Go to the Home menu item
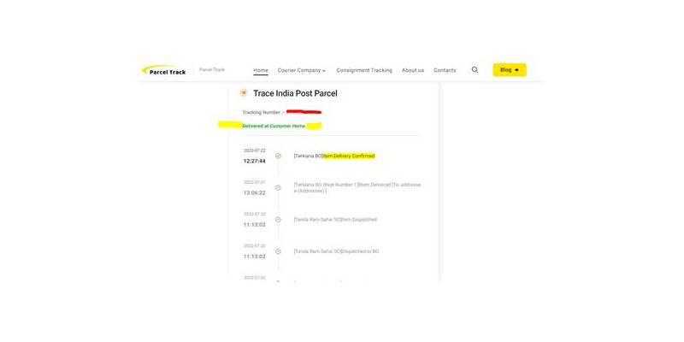This screenshot has height=342, width=684. pyautogui.click(x=261, y=70)
